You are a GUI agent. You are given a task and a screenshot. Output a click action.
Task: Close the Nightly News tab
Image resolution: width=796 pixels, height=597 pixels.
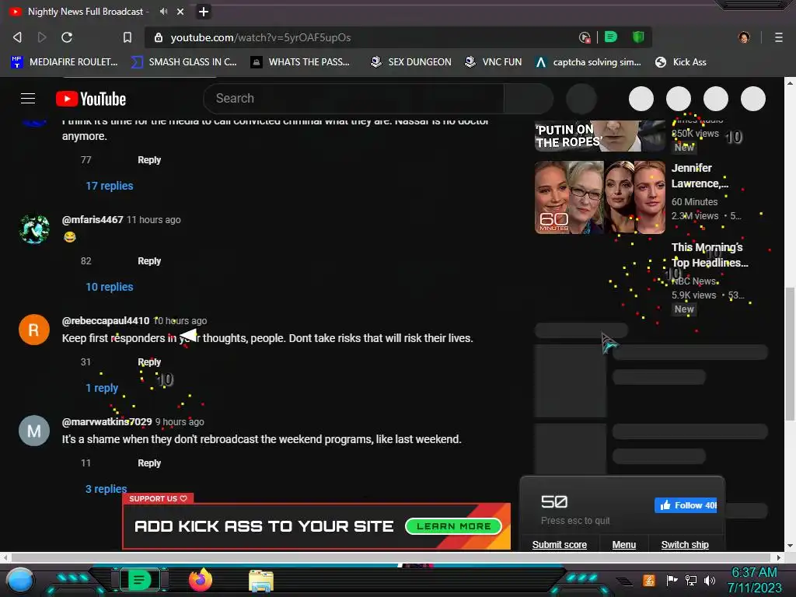point(180,11)
